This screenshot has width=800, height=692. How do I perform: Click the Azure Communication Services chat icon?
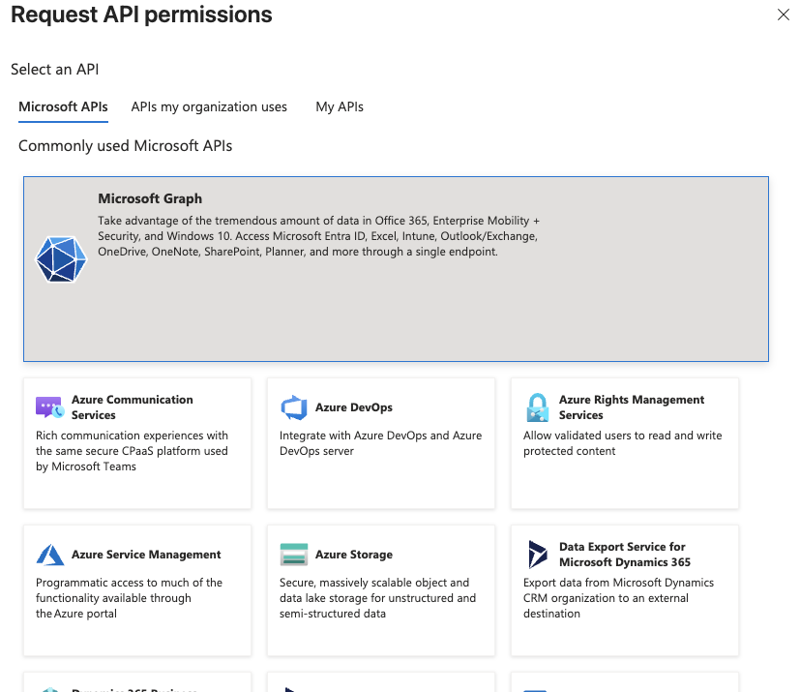tap(49, 407)
